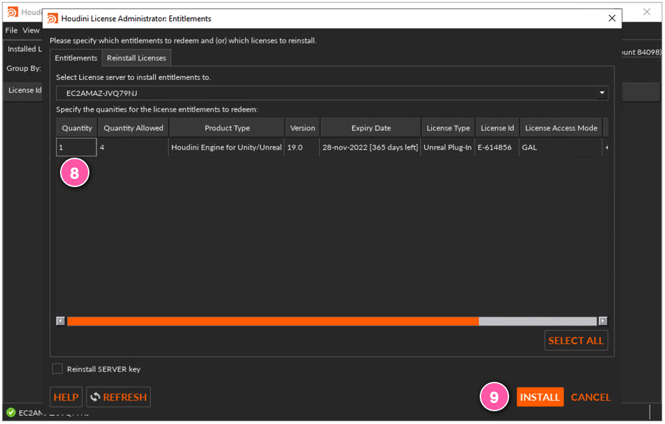Click the Version column header

(x=302, y=128)
